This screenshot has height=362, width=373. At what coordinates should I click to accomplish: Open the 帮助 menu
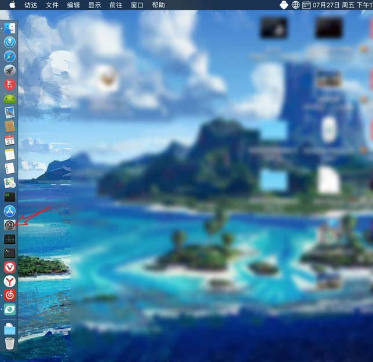coord(159,5)
